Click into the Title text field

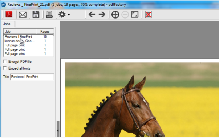tap(32, 77)
